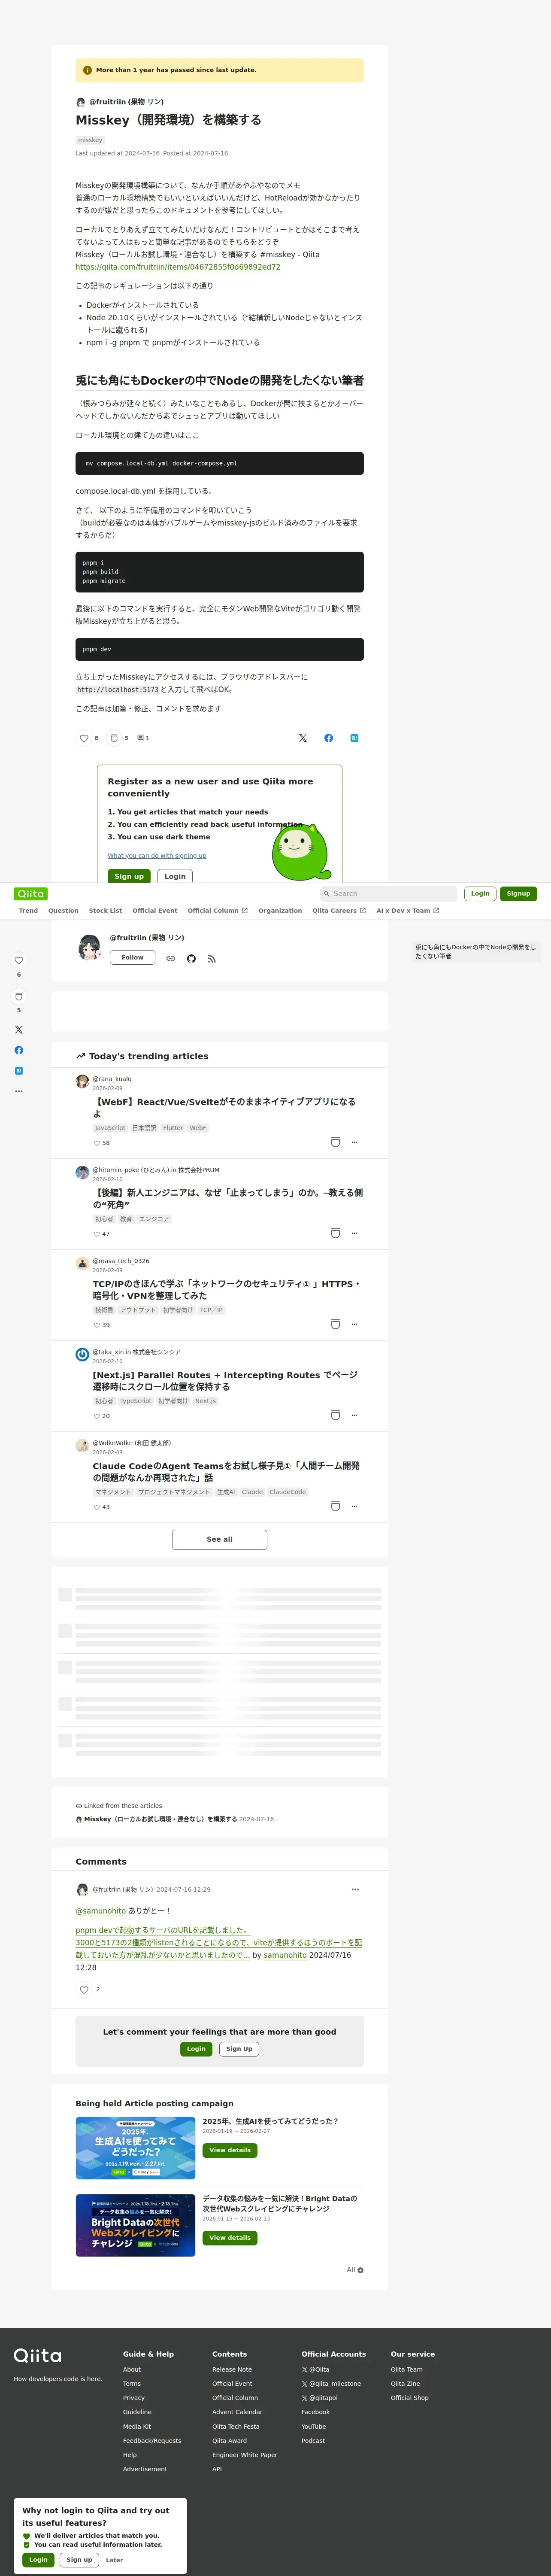Click the All link under campaigns

pyautogui.click(x=355, y=2270)
